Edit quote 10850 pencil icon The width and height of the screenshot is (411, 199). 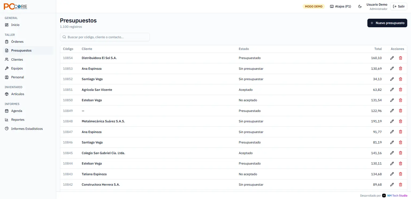coord(392,100)
